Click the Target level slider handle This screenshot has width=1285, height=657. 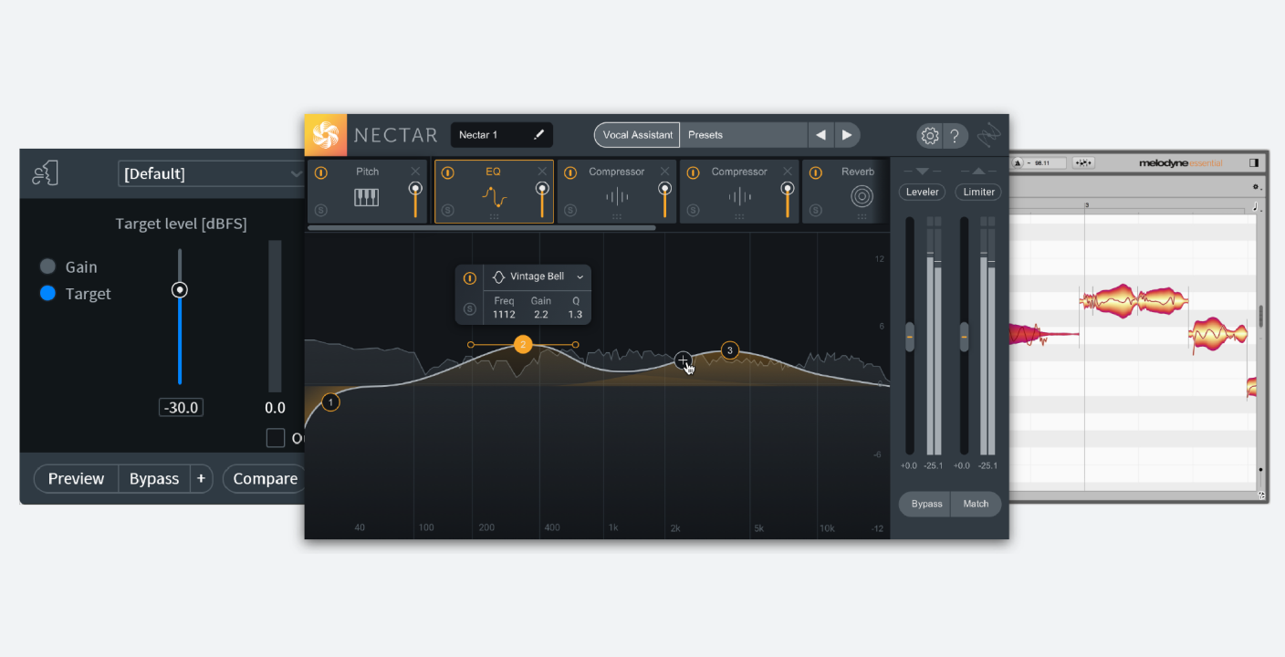point(180,290)
